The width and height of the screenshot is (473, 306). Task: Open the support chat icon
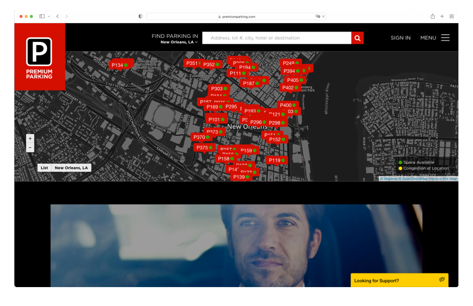(442, 280)
